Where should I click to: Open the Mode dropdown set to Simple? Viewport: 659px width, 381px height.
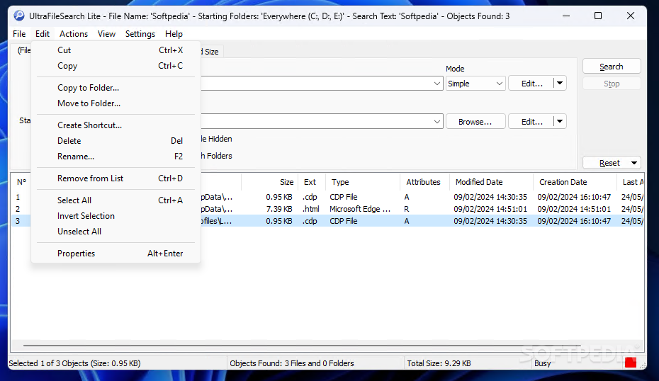pyautogui.click(x=475, y=83)
